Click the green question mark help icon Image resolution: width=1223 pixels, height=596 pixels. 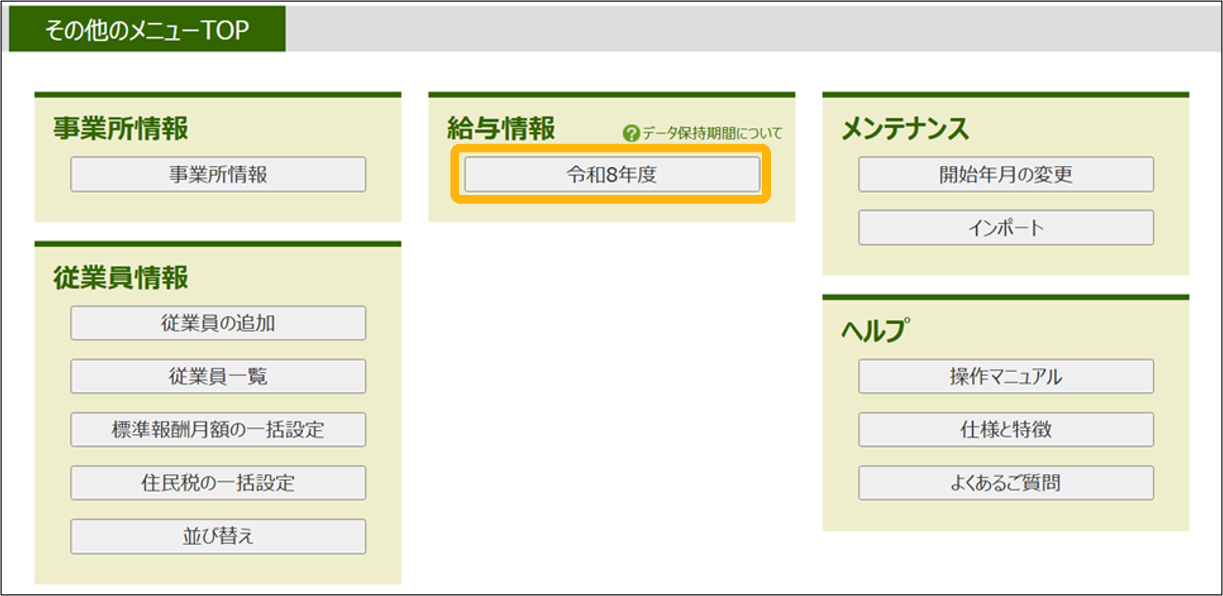(630, 133)
